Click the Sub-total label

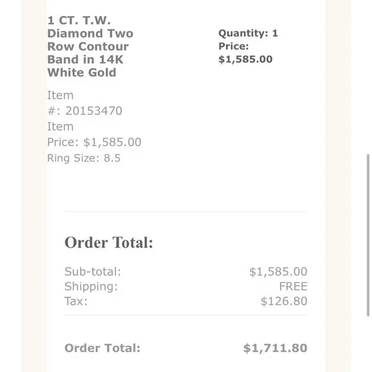92,271
